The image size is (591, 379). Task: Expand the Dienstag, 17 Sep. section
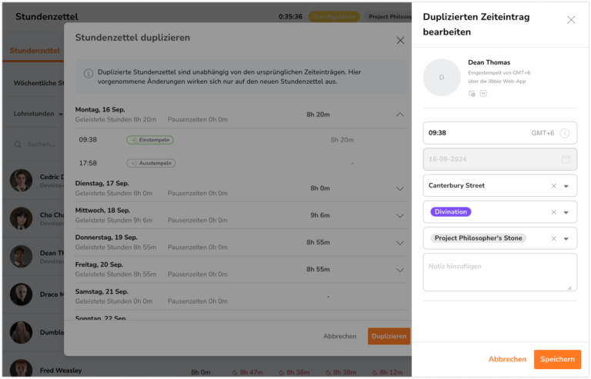(400, 188)
